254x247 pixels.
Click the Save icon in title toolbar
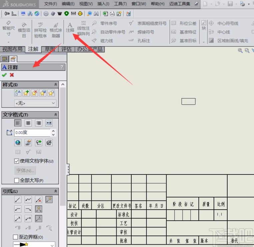[230, 4]
